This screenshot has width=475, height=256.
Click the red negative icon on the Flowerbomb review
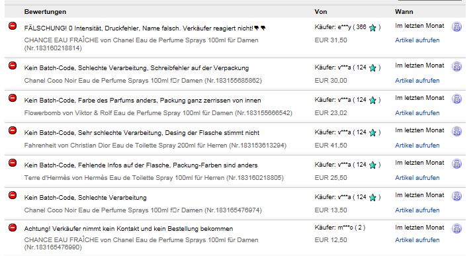13,98
